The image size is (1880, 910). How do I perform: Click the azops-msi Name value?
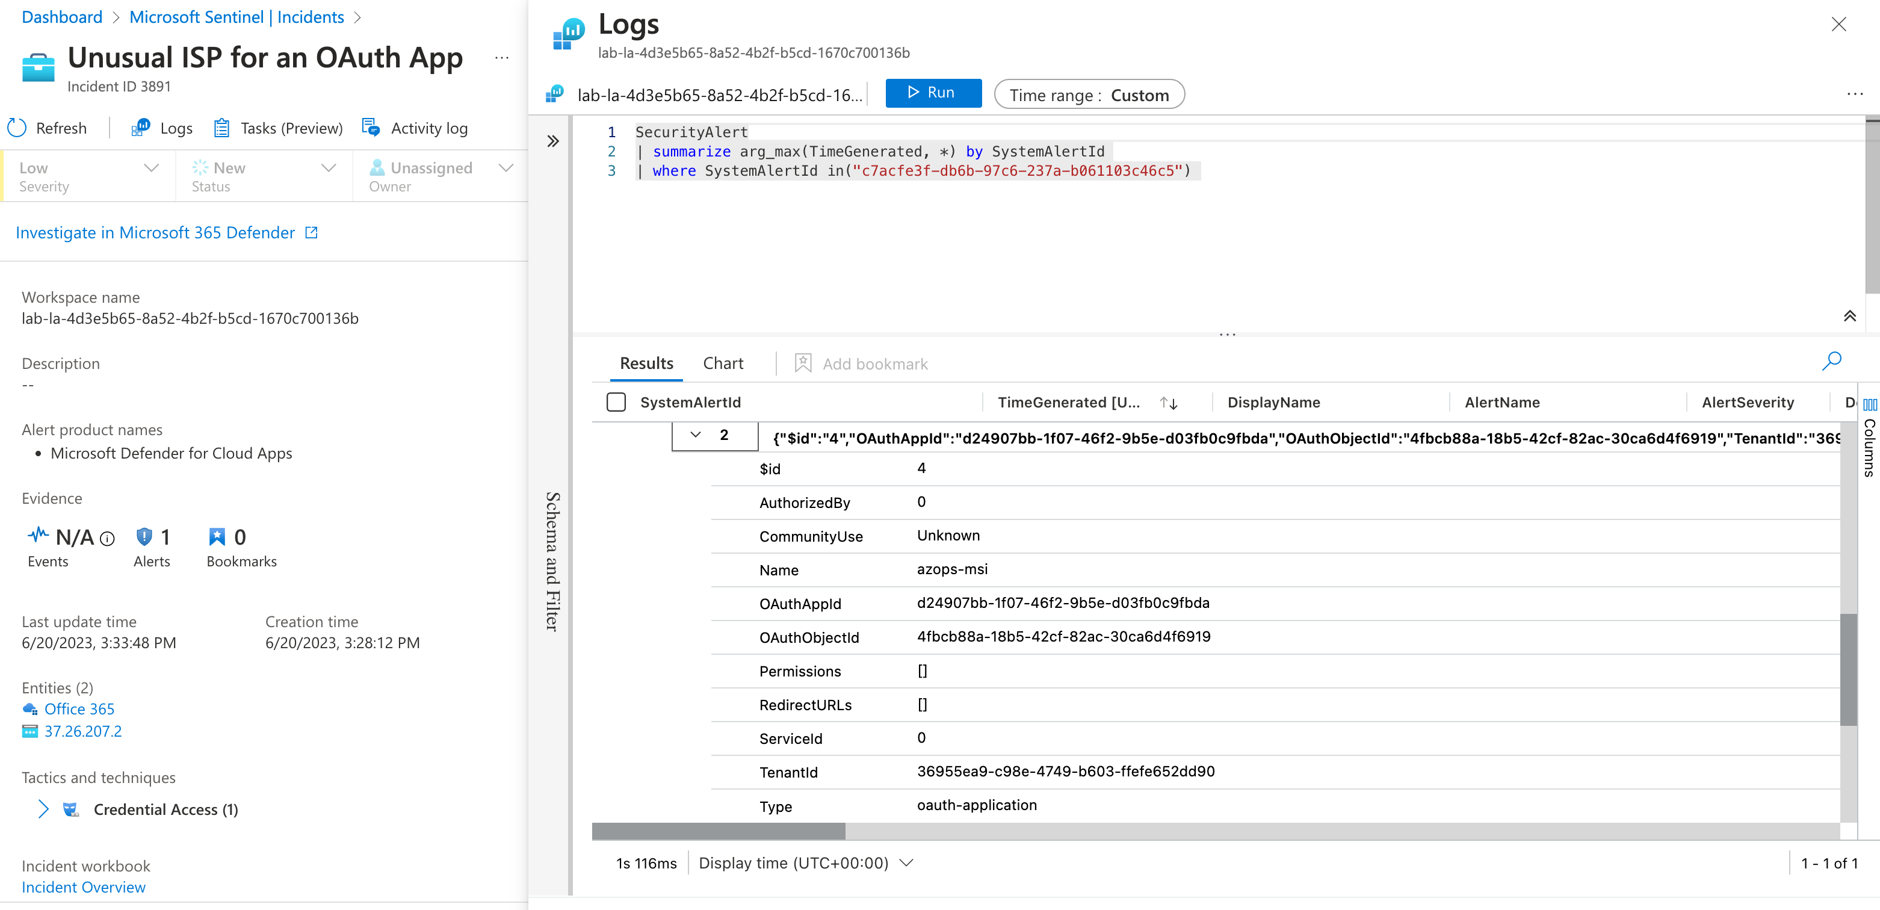[x=953, y=569]
